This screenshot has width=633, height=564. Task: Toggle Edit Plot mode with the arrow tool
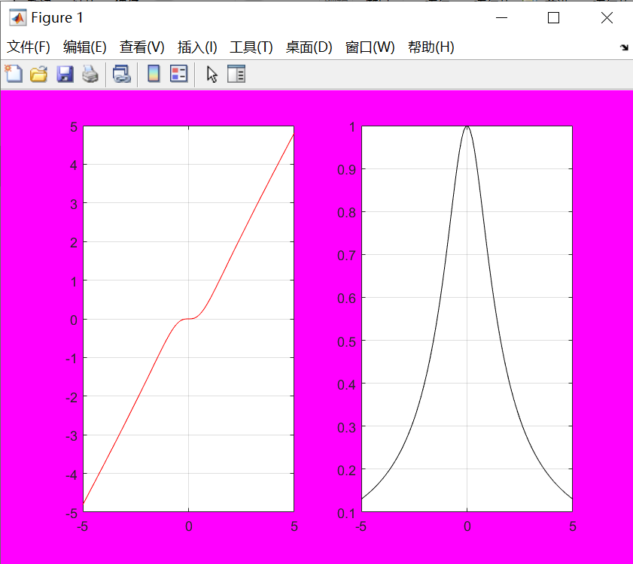[x=211, y=74]
